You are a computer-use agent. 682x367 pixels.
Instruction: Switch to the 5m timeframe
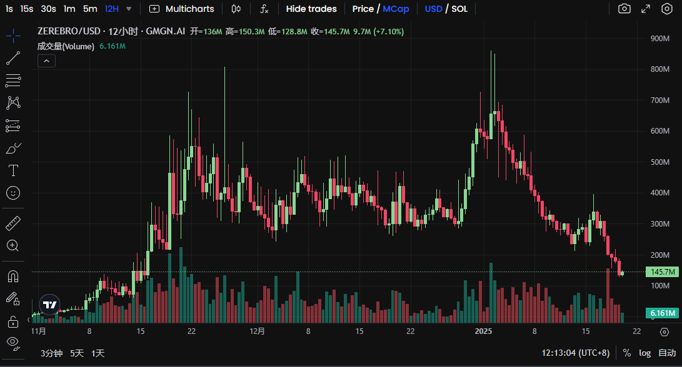pyautogui.click(x=90, y=9)
